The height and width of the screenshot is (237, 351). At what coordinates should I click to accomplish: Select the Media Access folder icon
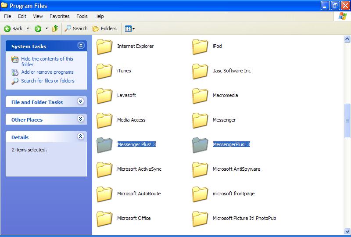click(x=104, y=120)
